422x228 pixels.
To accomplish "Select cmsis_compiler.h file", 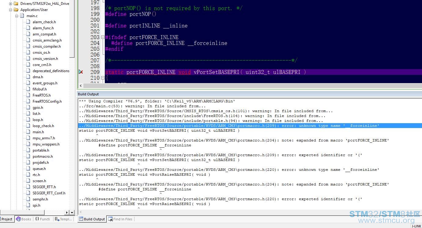I will point(47,46).
